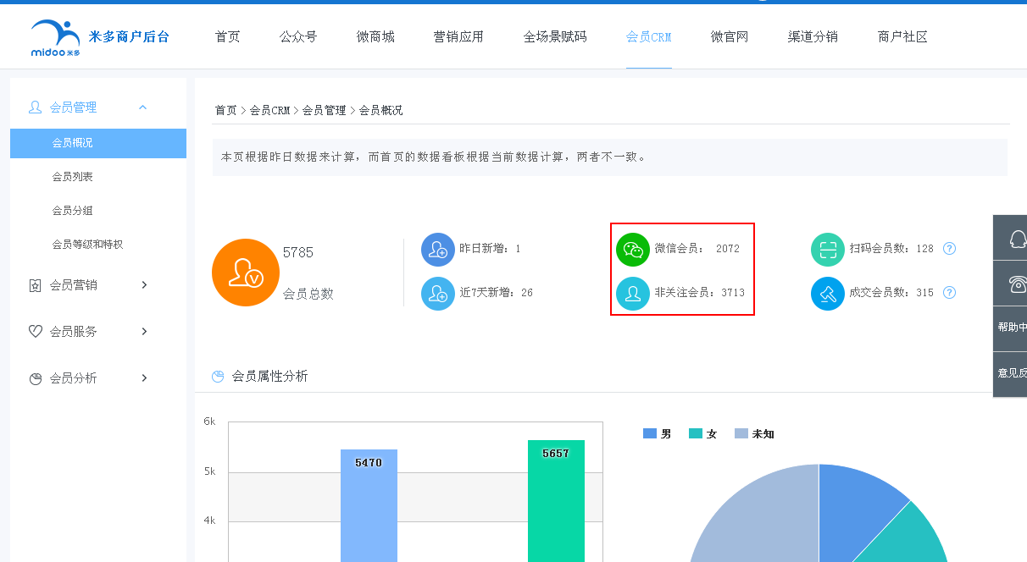Viewport: 1027px width, 562px height.
Task: Go to the 营销应用 tab
Action: tap(458, 37)
